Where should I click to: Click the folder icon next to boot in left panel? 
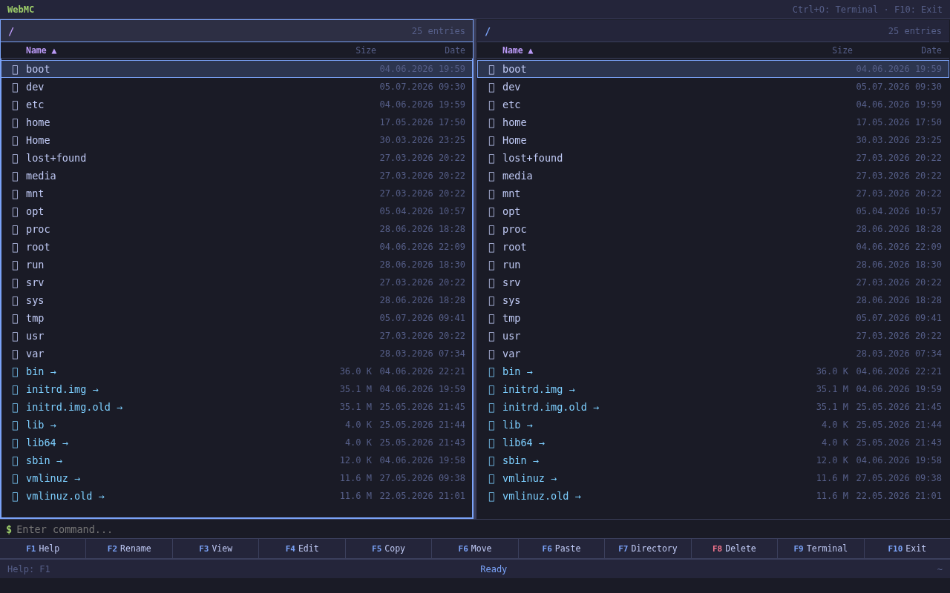click(x=15, y=69)
